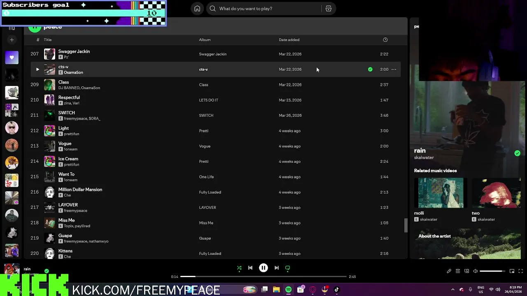Viewport: 527px width, 296px height.
Task: Go to Spotify Home
Action: (x=197, y=9)
